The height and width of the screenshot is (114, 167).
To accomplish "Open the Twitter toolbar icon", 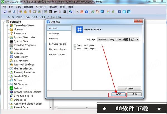I will pyautogui.click(x=124, y=12).
